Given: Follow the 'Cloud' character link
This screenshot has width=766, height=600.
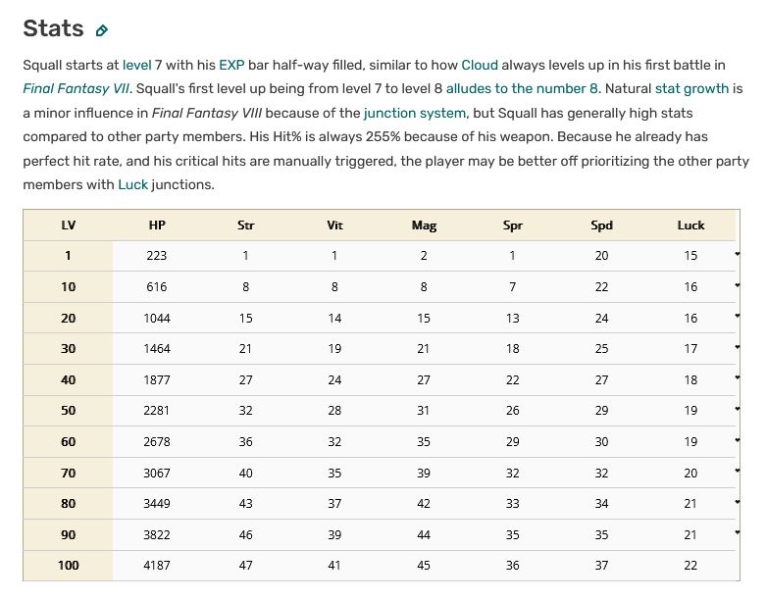Looking at the screenshot, I should tap(480, 65).
